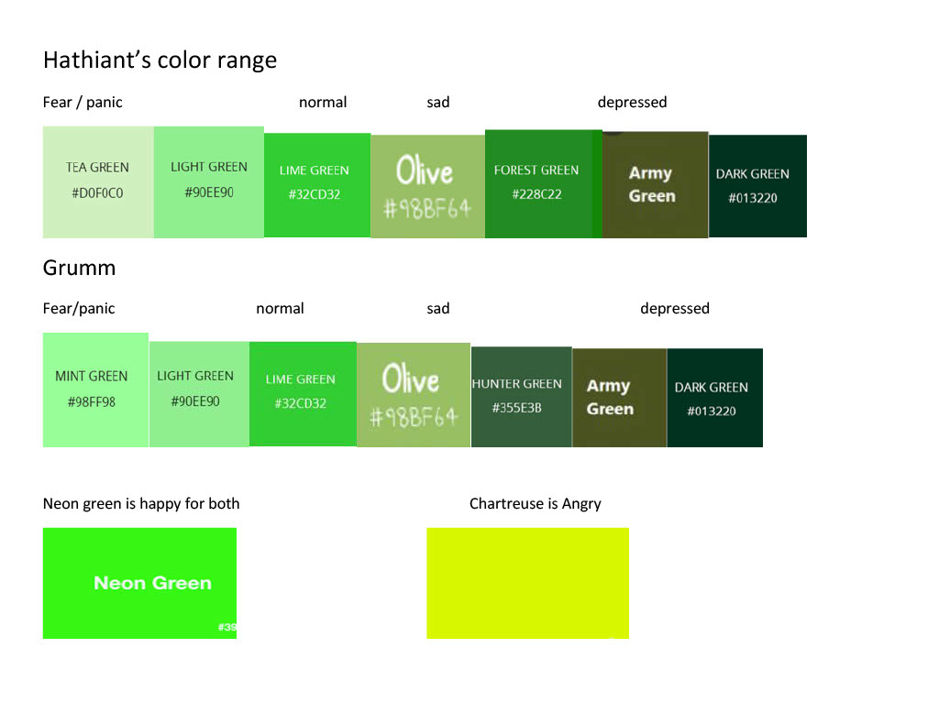Select the Hunter Green #355E3B swatch

pyautogui.click(x=522, y=397)
